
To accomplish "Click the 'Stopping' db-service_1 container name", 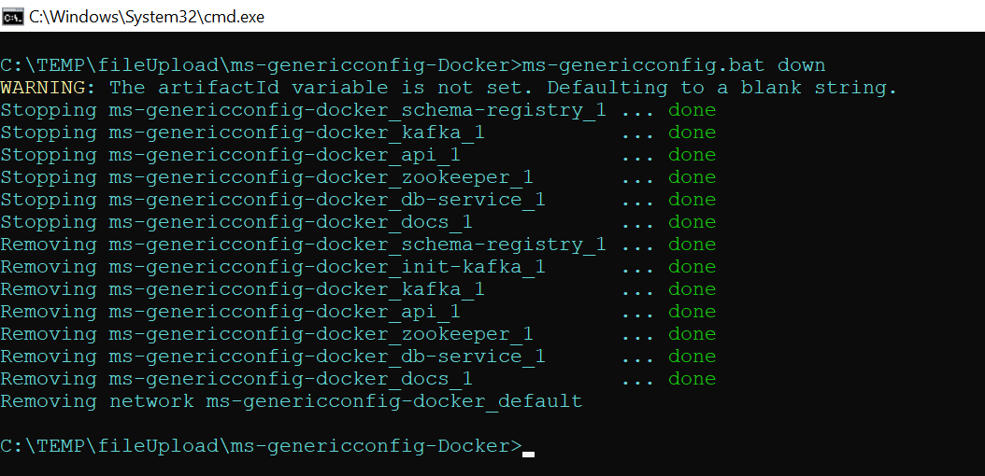I will [327, 200].
